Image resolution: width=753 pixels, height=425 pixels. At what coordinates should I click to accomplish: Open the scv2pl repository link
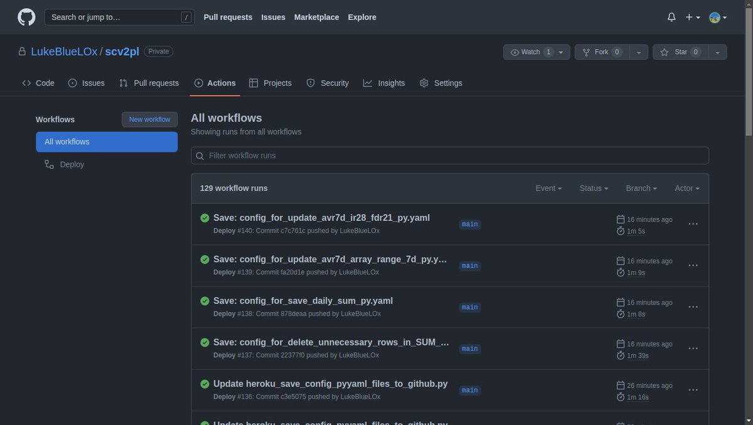122,51
